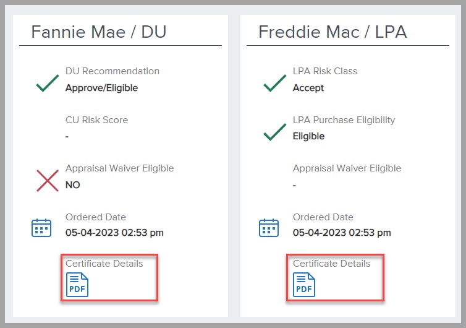Select the Freddie Mac / LPA heading
Viewport: 466px width, 328px height.
coord(333,32)
